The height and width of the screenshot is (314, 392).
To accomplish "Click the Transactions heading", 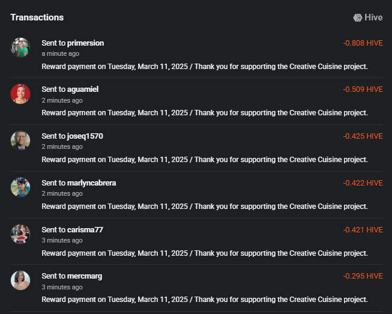I will pos(37,17).
